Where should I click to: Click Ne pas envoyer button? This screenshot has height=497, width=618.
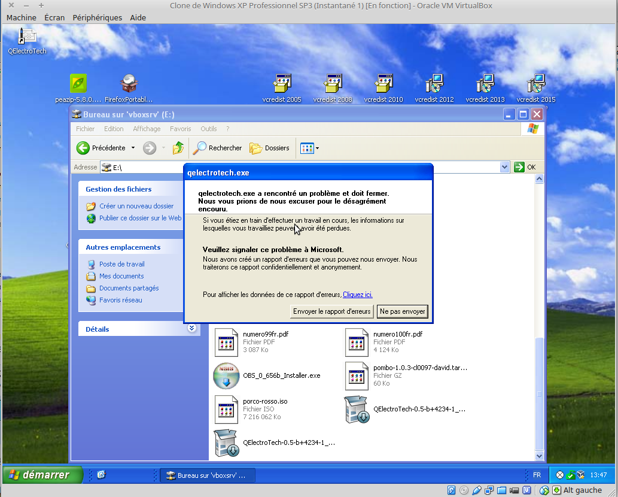(x=402, y=311)
